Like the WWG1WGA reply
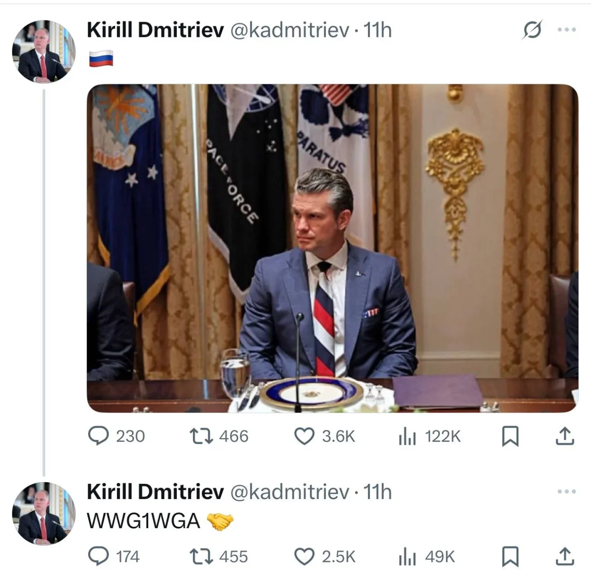The height and width of the screenshot is (585, 591). click(x=304, y=557)
